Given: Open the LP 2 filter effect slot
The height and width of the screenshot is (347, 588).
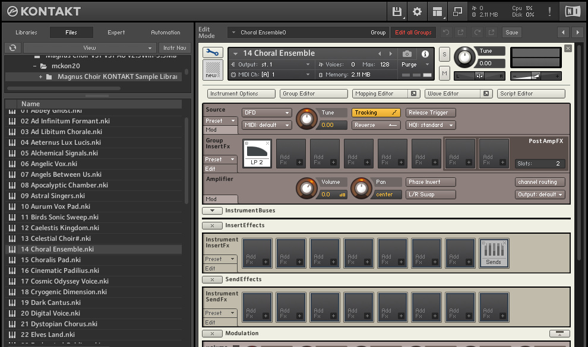Looking at the screenshot, I should (x=257, y=154).
